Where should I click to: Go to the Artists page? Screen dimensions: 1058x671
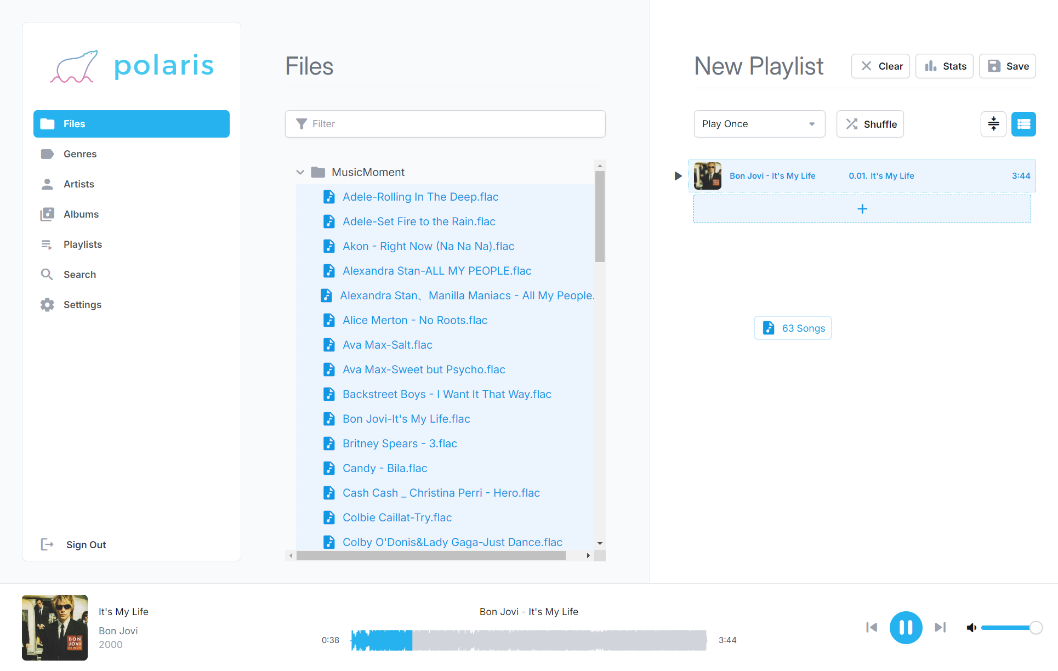[132, 184]
